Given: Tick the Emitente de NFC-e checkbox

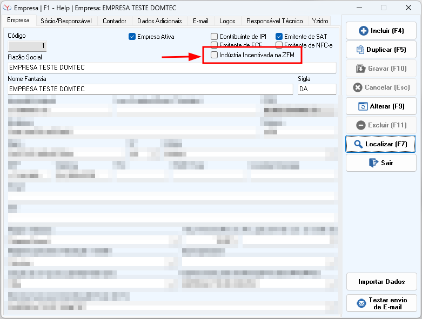Looking at the screenshot, I should (x=279, y=45).
